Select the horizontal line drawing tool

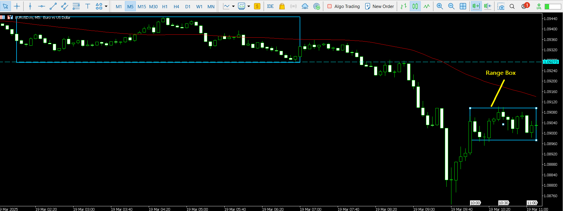pos(42,6)
